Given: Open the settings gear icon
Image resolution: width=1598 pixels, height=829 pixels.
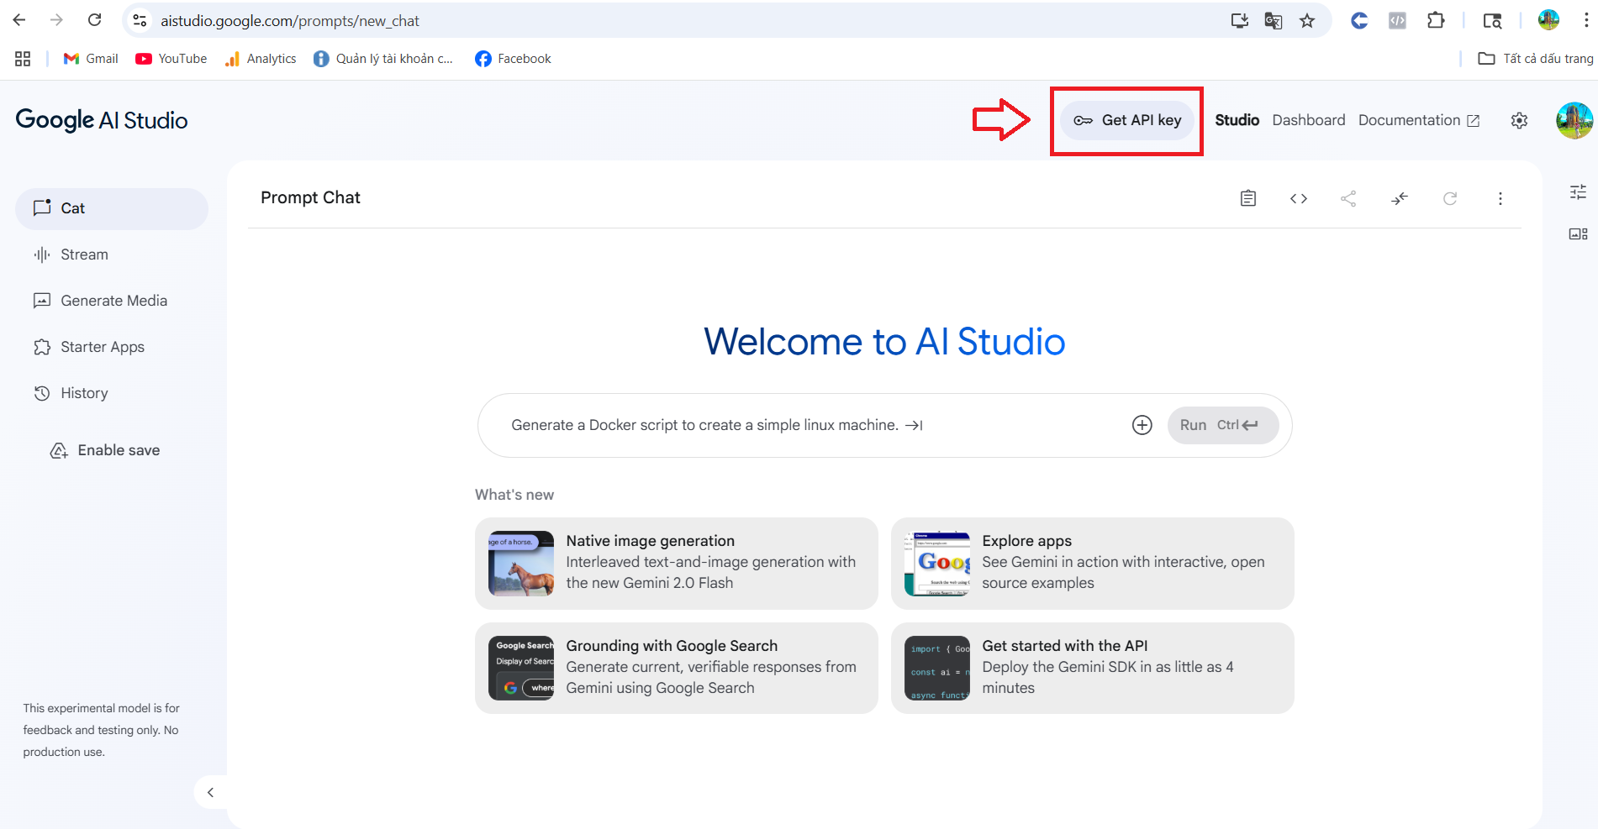Looking at the screenshot, I should coord(1519,121).
